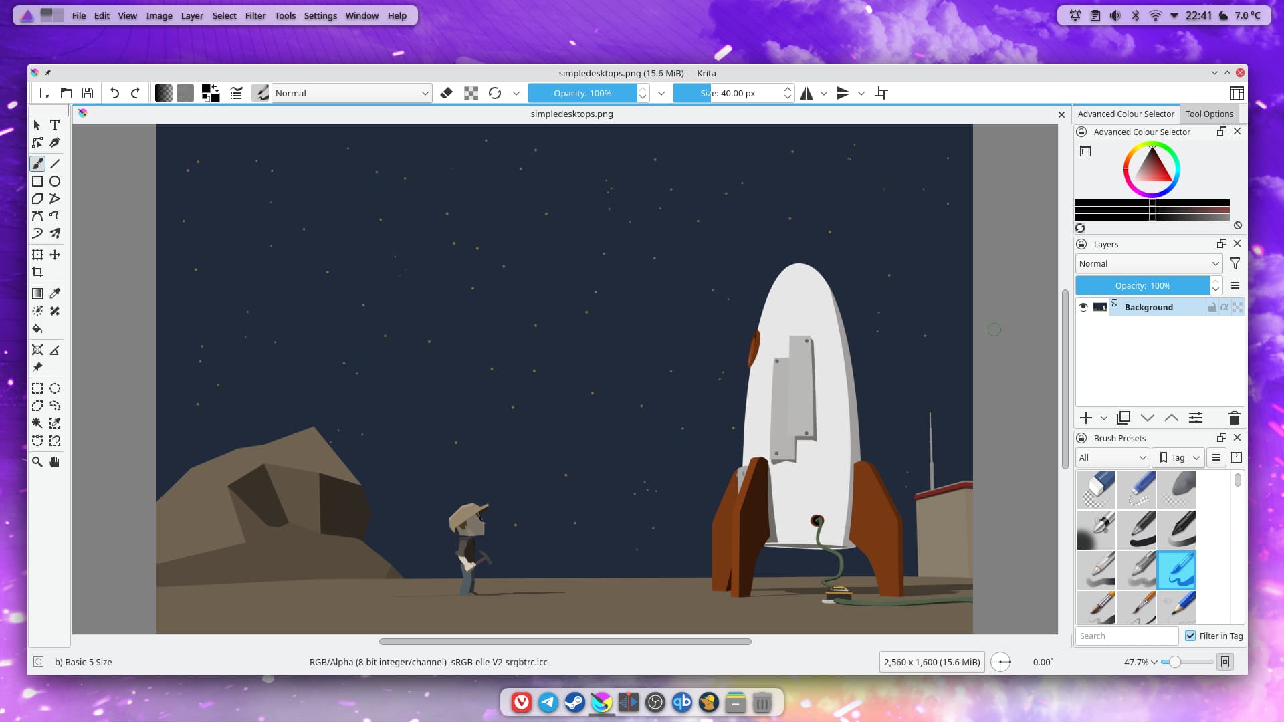Toggle horizontal mirror in the toolbar
This screenshot has height=722, width=1284.
[807, 93]
